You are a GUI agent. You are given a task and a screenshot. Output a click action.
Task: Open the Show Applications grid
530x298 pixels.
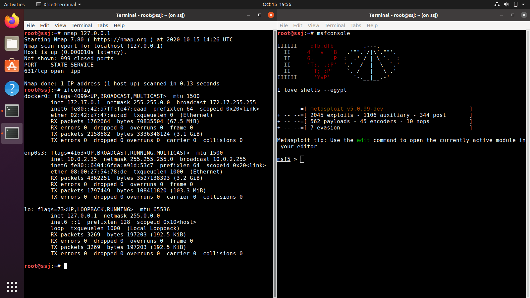coord(12,287)
